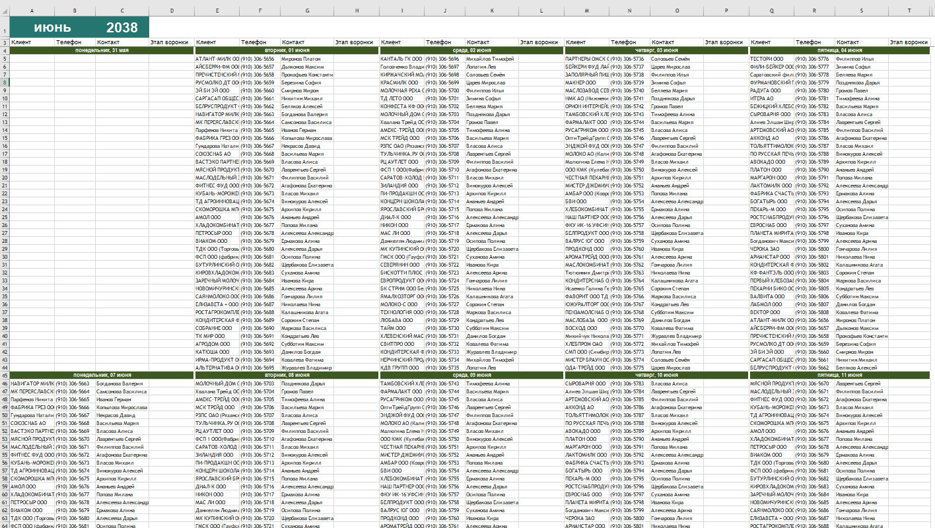Select 'пятница, 11 июня' date bar
Screen dimensions: 935x528
point(839,375)
